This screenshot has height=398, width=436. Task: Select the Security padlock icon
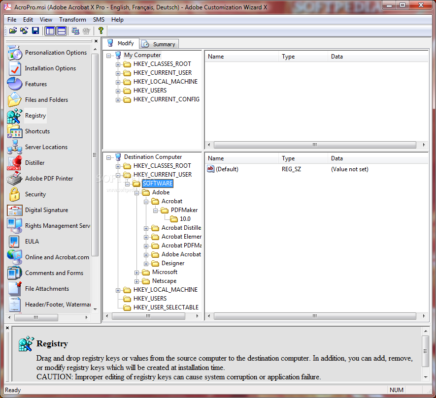click(x=14, y=194)
